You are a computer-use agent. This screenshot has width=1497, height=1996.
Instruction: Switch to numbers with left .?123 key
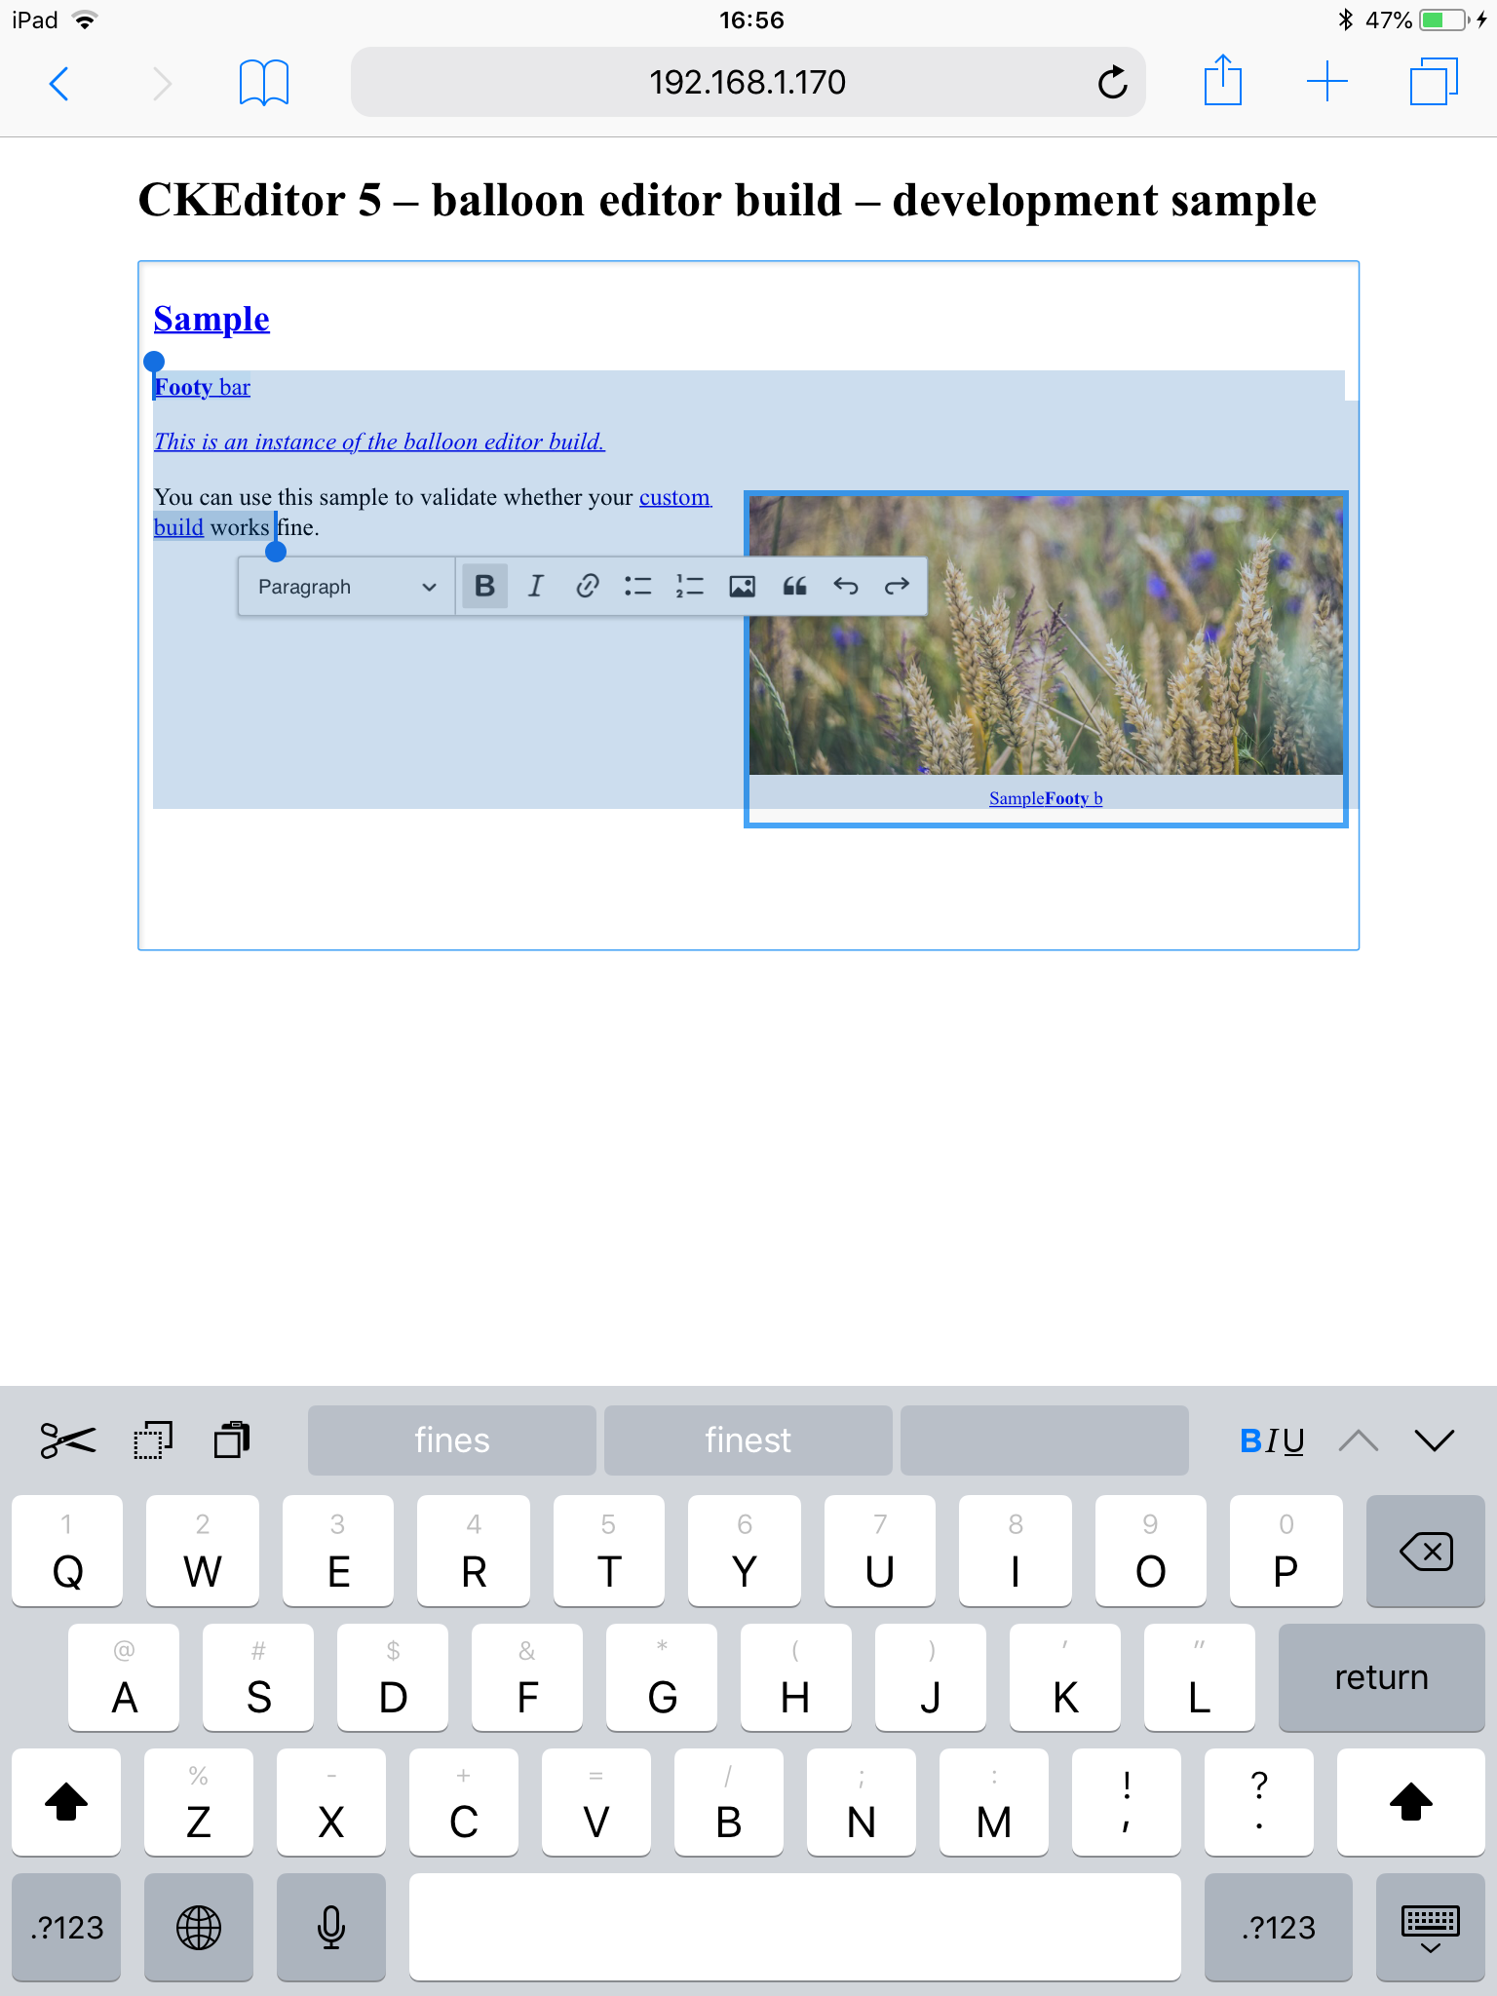click(x=66, y=1927)
